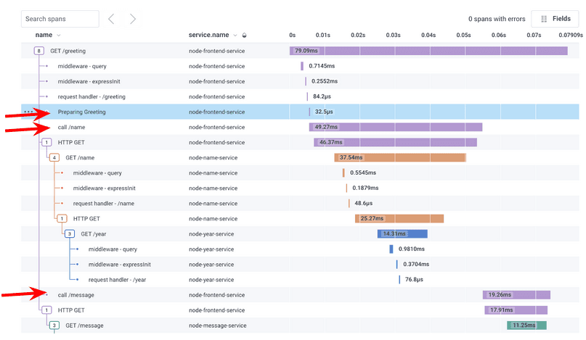Image resolution: width=586 pixels, height=340 pixels.
Task: Collapse GET /greeting using its 8 badge
Action: (39, 51)
